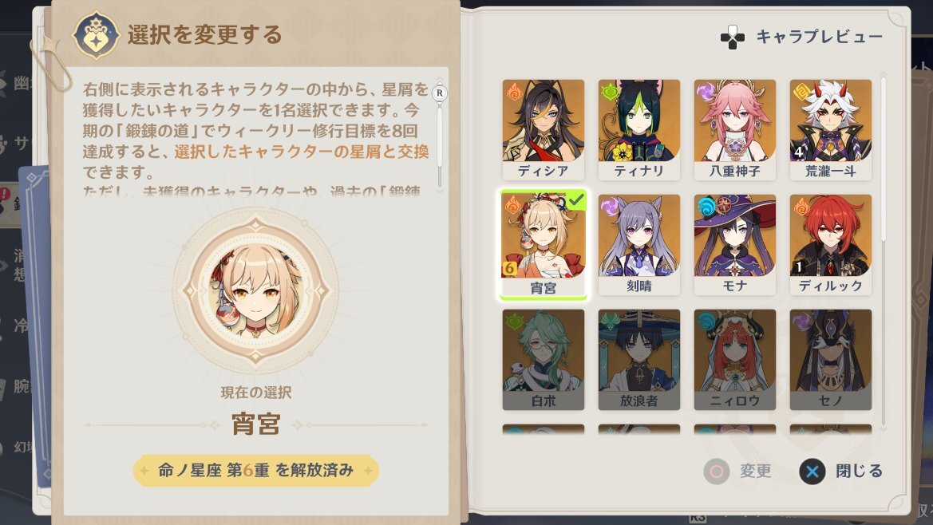
Task: Choose the 八重神子 character card
Action: coord(734,129)
